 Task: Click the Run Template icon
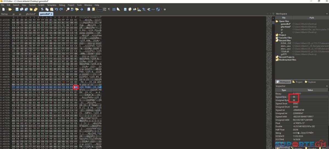(x=93, y=9)
